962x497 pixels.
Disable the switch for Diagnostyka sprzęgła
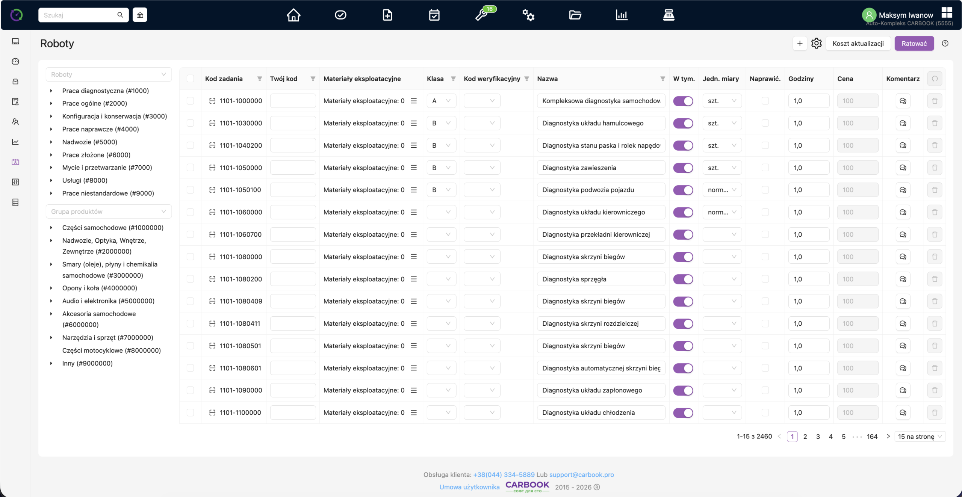683,279
